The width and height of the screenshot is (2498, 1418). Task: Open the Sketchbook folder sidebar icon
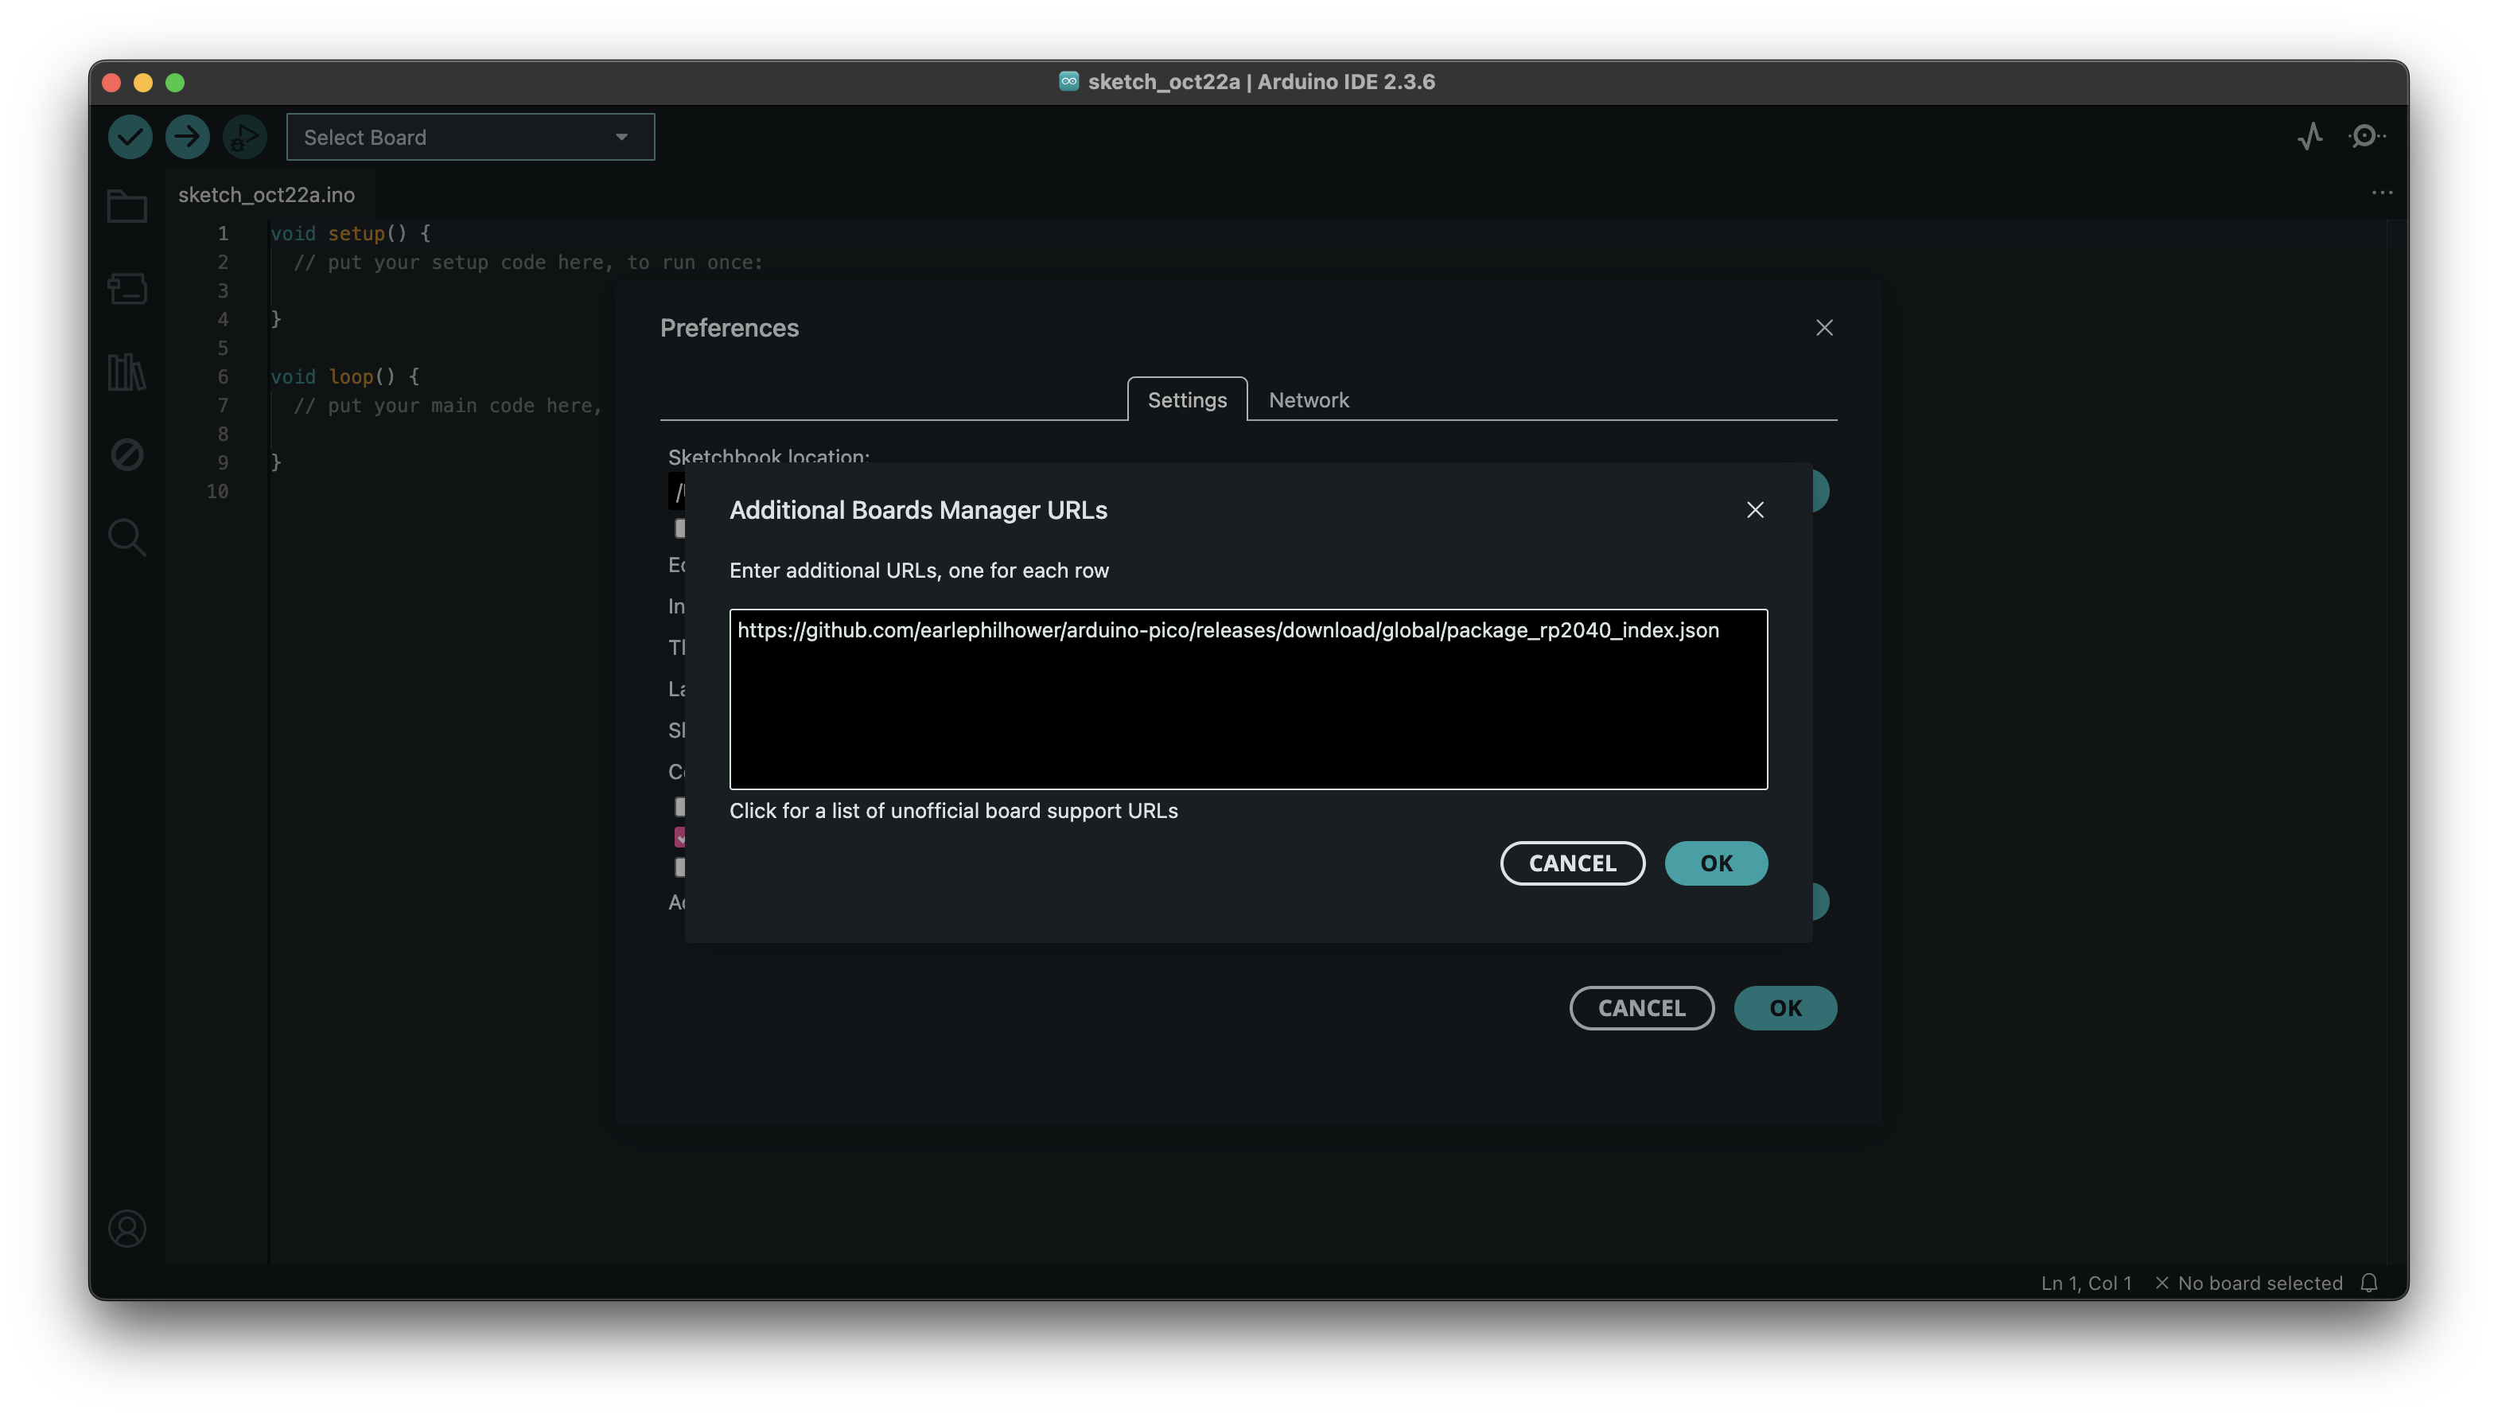[x=126, y=206]
